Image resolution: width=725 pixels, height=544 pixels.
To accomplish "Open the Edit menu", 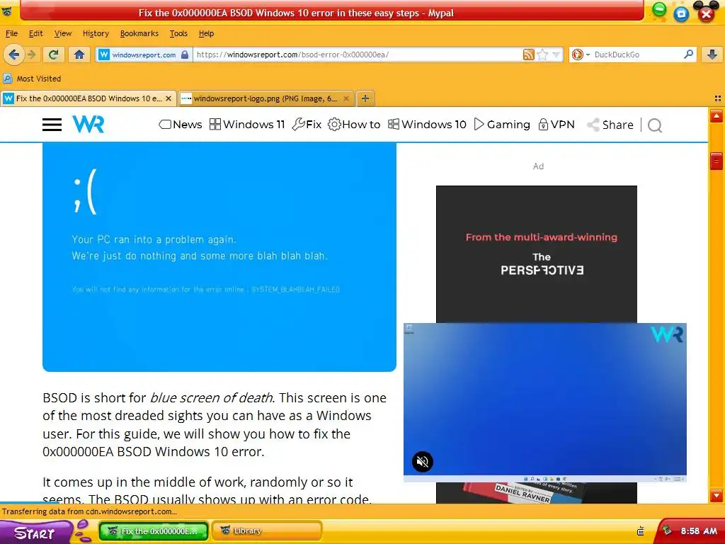I will (x=35, y=33).
